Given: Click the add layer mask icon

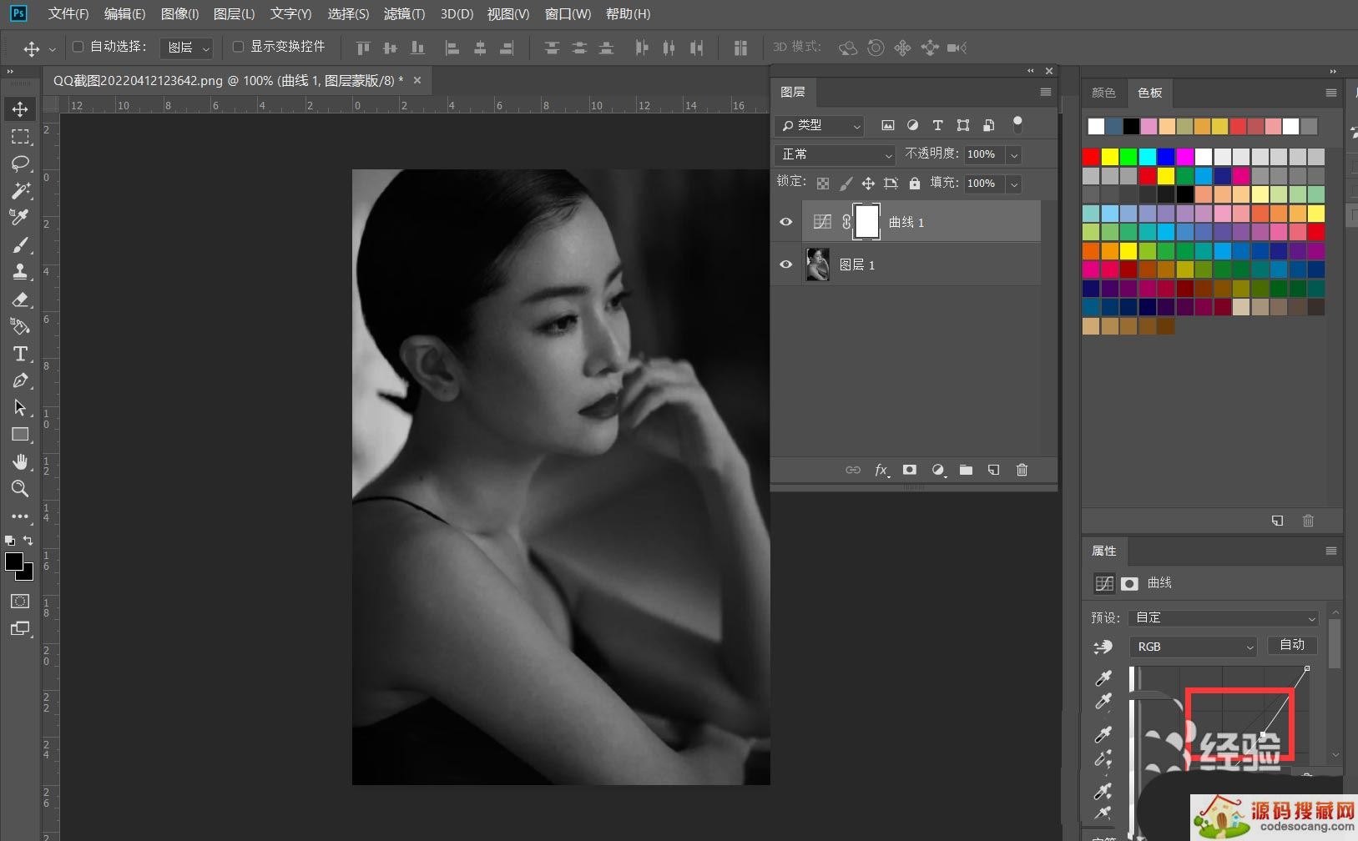Looking at the screenshot, I should [910, 471].
